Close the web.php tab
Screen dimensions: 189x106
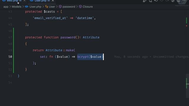click(x=25, y=1)
